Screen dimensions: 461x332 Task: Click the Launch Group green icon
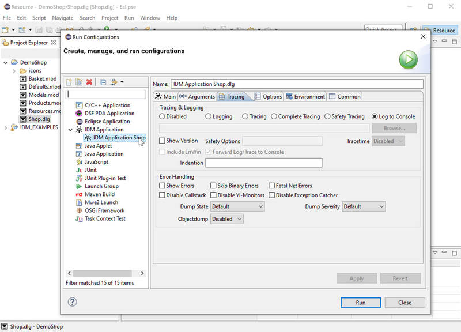point(79,186)
